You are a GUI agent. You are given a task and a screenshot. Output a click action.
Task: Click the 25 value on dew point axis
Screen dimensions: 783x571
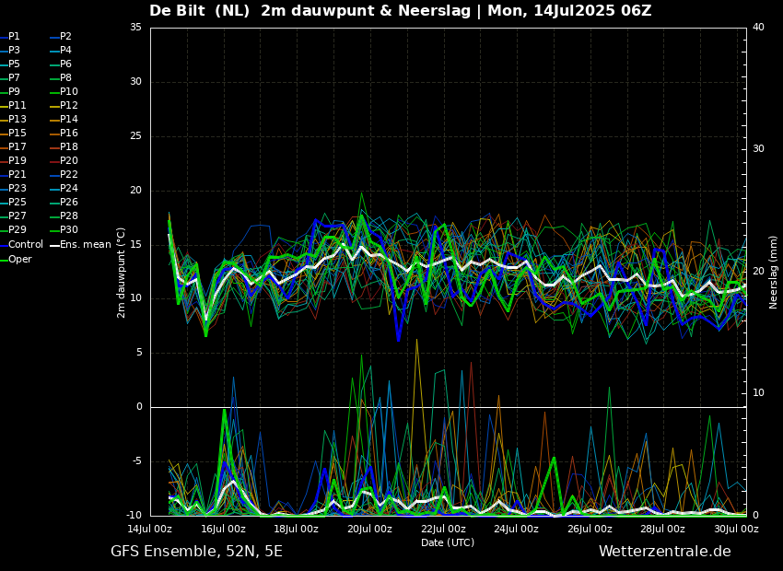coord(135,136)
